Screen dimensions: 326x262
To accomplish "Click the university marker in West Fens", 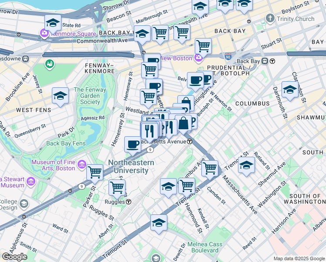I will [60, 97].
